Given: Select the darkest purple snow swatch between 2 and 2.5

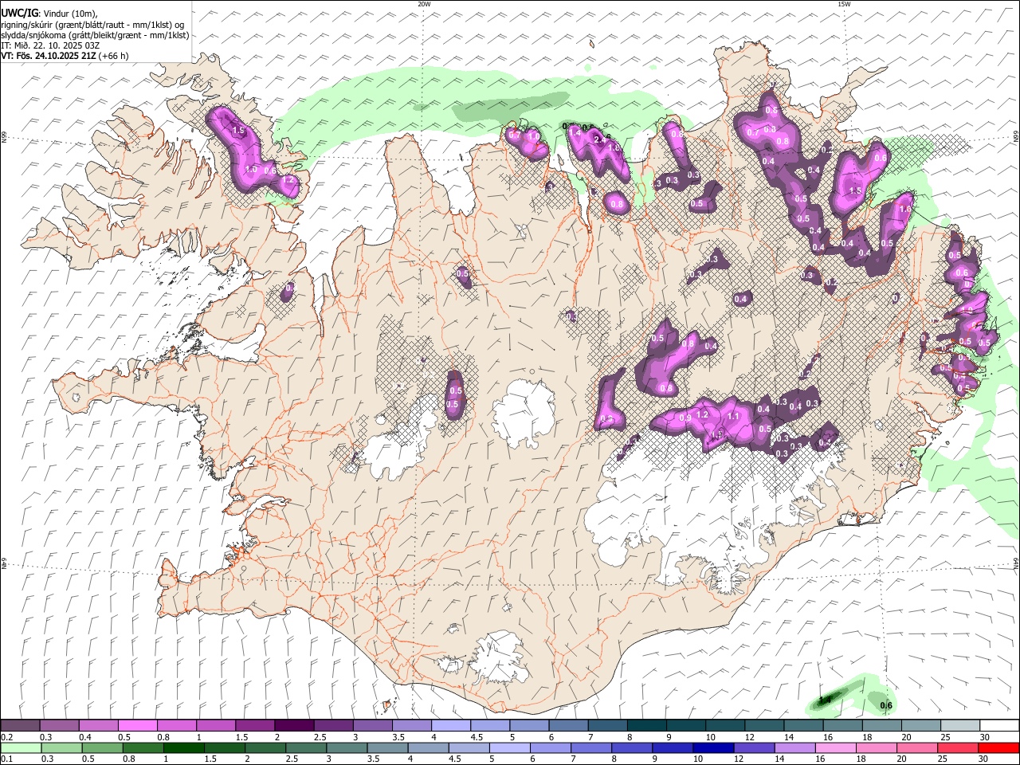Looking at the screenshot, I should pyautogui.click(x=294, y=726).
